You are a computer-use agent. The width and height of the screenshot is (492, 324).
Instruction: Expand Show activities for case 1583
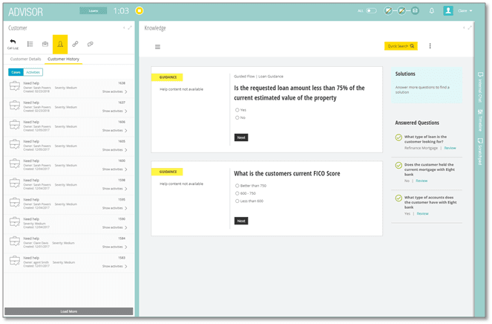pyautogui.click(x=114, y=265)
